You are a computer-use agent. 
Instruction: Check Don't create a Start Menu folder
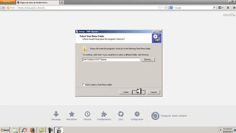coord(84,85)
